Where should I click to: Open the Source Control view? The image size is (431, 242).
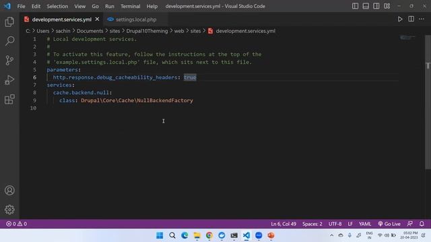click(x=9, y=61)
